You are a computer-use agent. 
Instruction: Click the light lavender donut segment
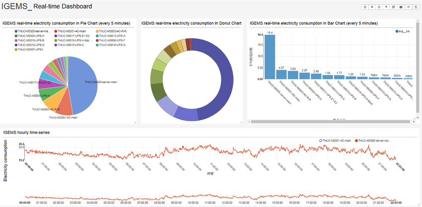click(167, 106)
